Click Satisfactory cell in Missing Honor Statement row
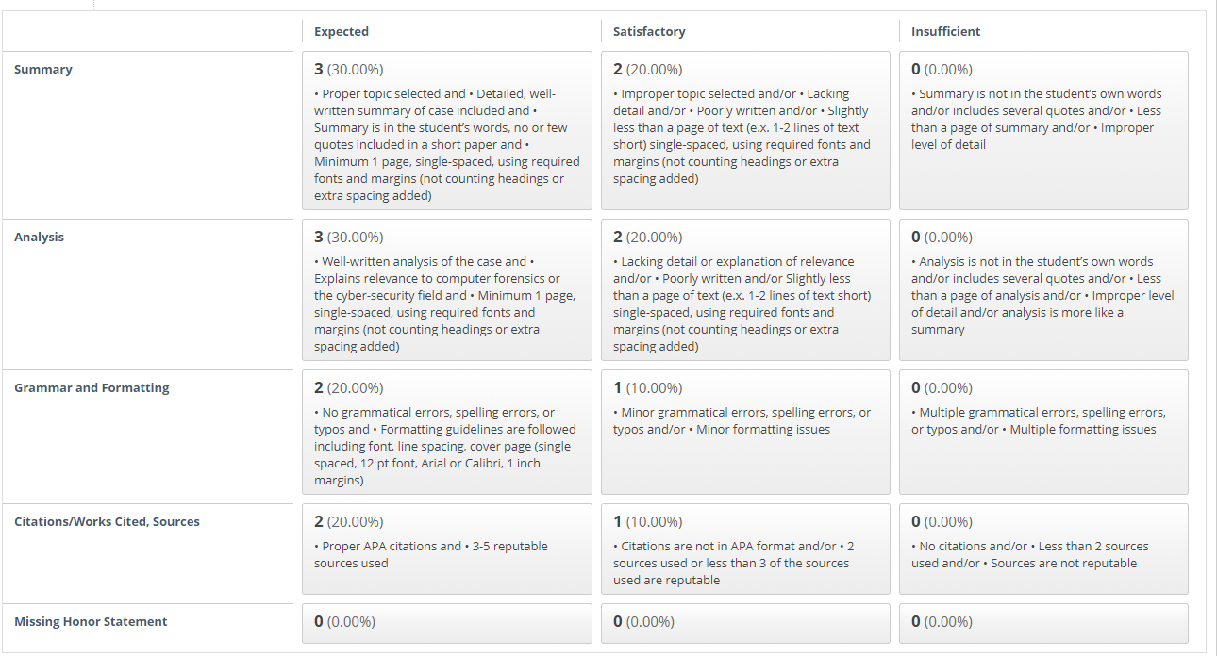Image resolution: width=1217 pixels, height=656 pixels. click(744, 622)
